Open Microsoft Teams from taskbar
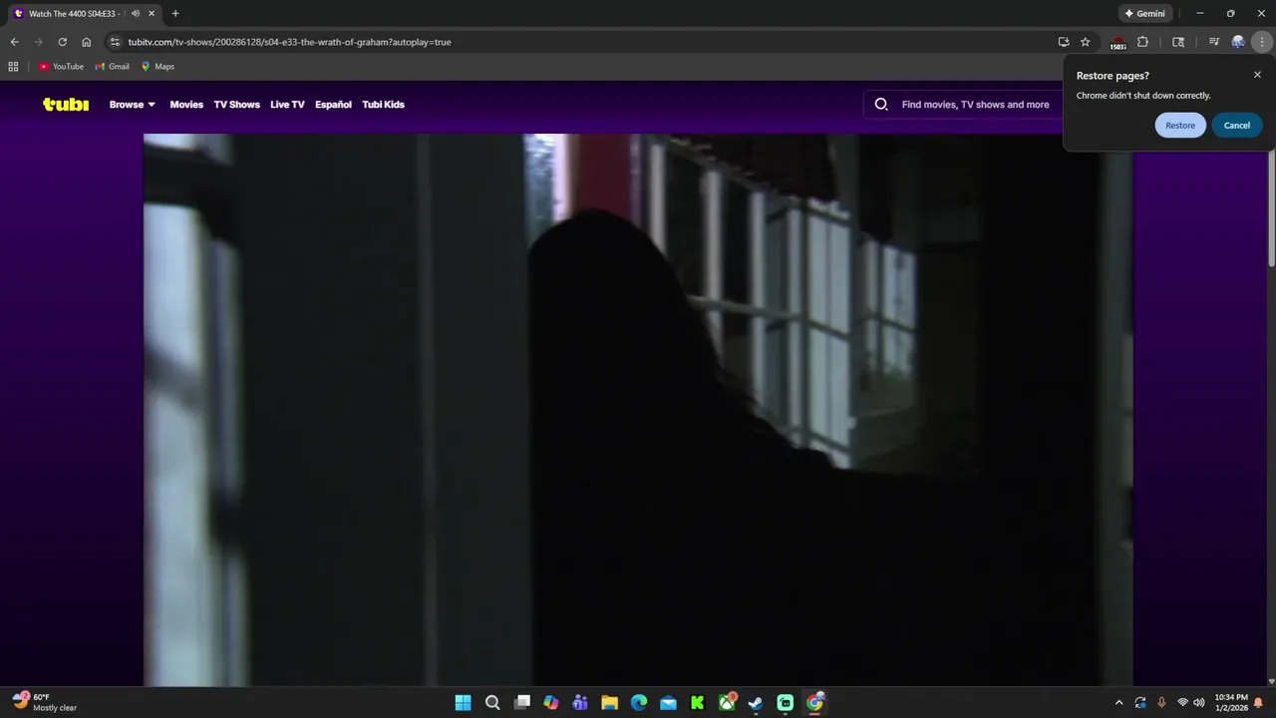Image resolution: width=1276 pixels, height=718 pixels. coord(580,702)
